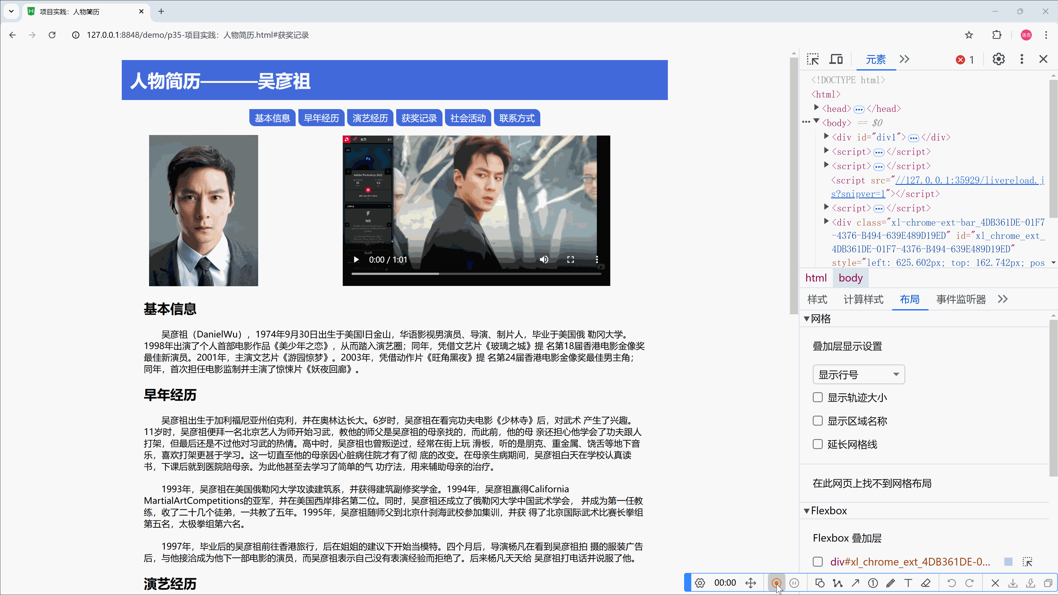The image size is (1058, 595).
Task: Switch to the 元素 tab
Action: pos(876,59)
